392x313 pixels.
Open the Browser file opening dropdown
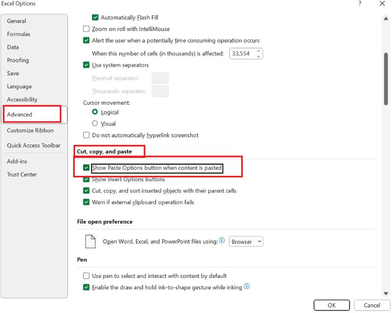(x=246, y=241)
